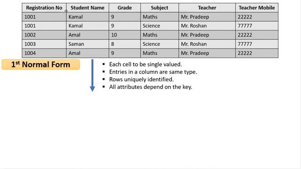
Task: Select the grade 10 cell
Action: (x=125, y=35)
